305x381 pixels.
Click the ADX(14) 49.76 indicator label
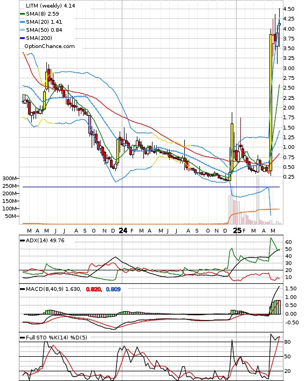click(45, 240)
